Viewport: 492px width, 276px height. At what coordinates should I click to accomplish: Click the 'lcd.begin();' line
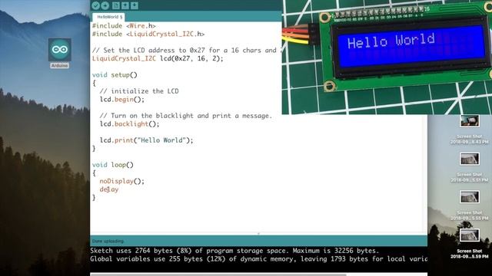122,100
